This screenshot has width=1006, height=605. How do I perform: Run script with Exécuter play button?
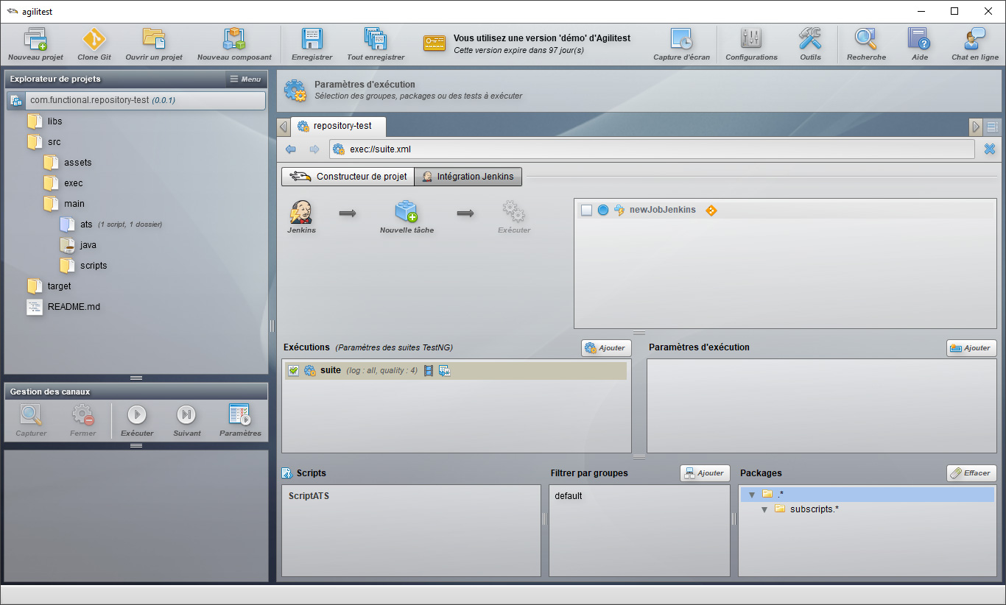[137, 414]
